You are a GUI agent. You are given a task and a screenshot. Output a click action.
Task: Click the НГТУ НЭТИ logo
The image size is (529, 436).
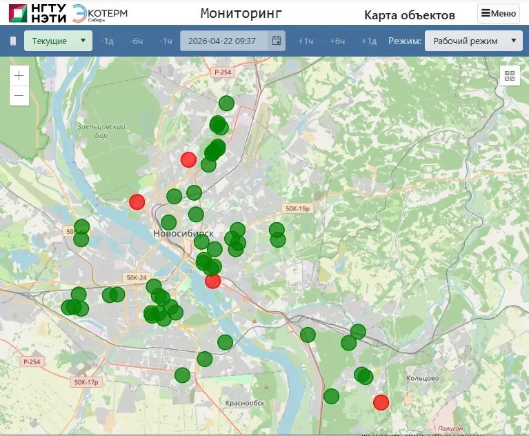(x=37, y=13)
